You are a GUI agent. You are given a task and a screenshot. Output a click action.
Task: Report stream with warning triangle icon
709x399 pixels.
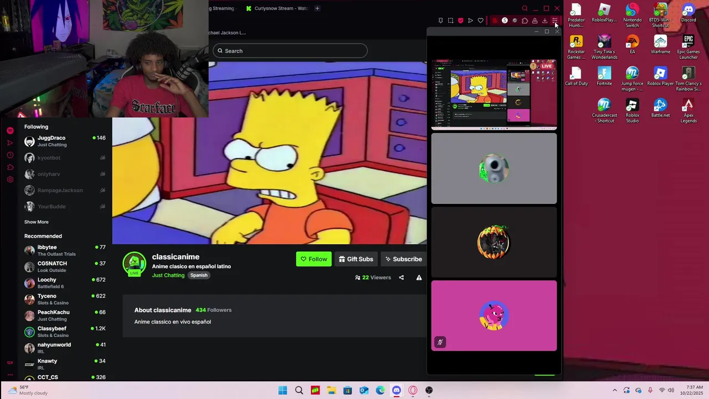click(419, 278)
